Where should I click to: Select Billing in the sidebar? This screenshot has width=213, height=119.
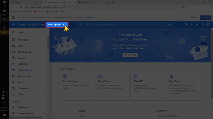coord(21,46)
